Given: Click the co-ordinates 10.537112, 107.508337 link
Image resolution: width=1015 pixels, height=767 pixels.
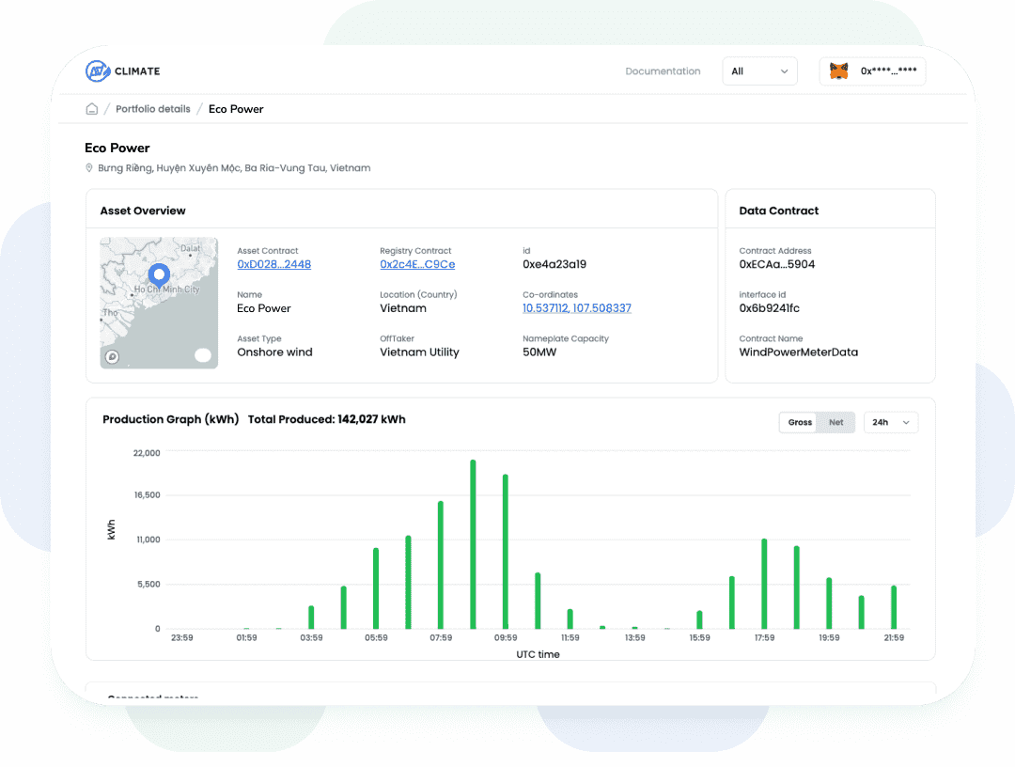Looking at the screenshot, I should (576, 307).
